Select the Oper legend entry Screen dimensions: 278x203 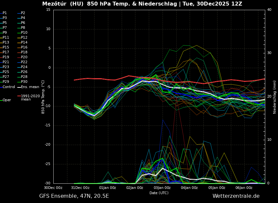[x=7, y=100]
